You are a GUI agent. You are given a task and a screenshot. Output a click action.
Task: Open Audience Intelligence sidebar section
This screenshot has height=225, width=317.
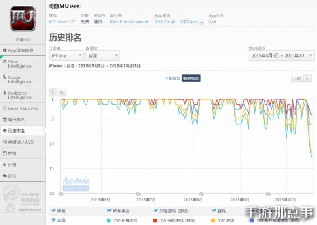coord(23,95)
